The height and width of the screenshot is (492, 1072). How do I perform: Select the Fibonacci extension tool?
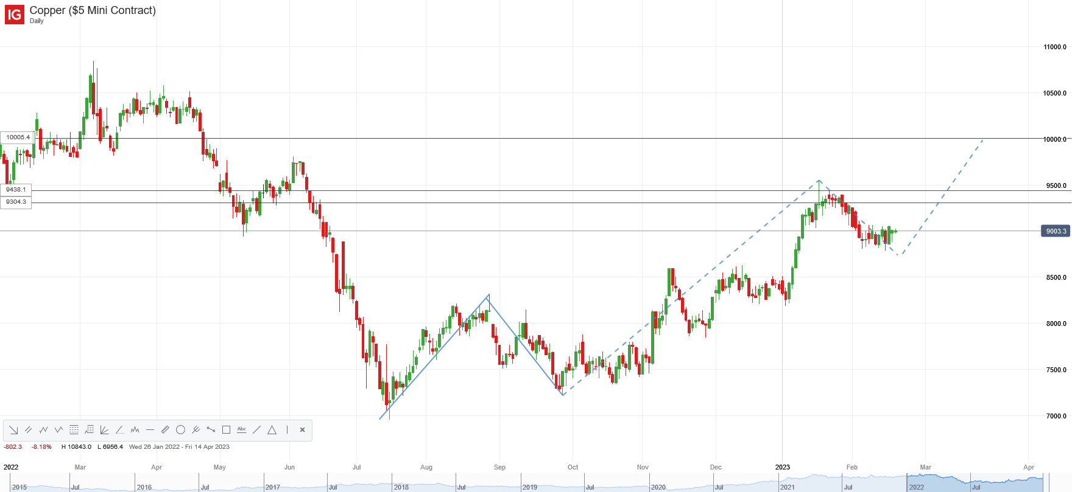tap(90, 430)
